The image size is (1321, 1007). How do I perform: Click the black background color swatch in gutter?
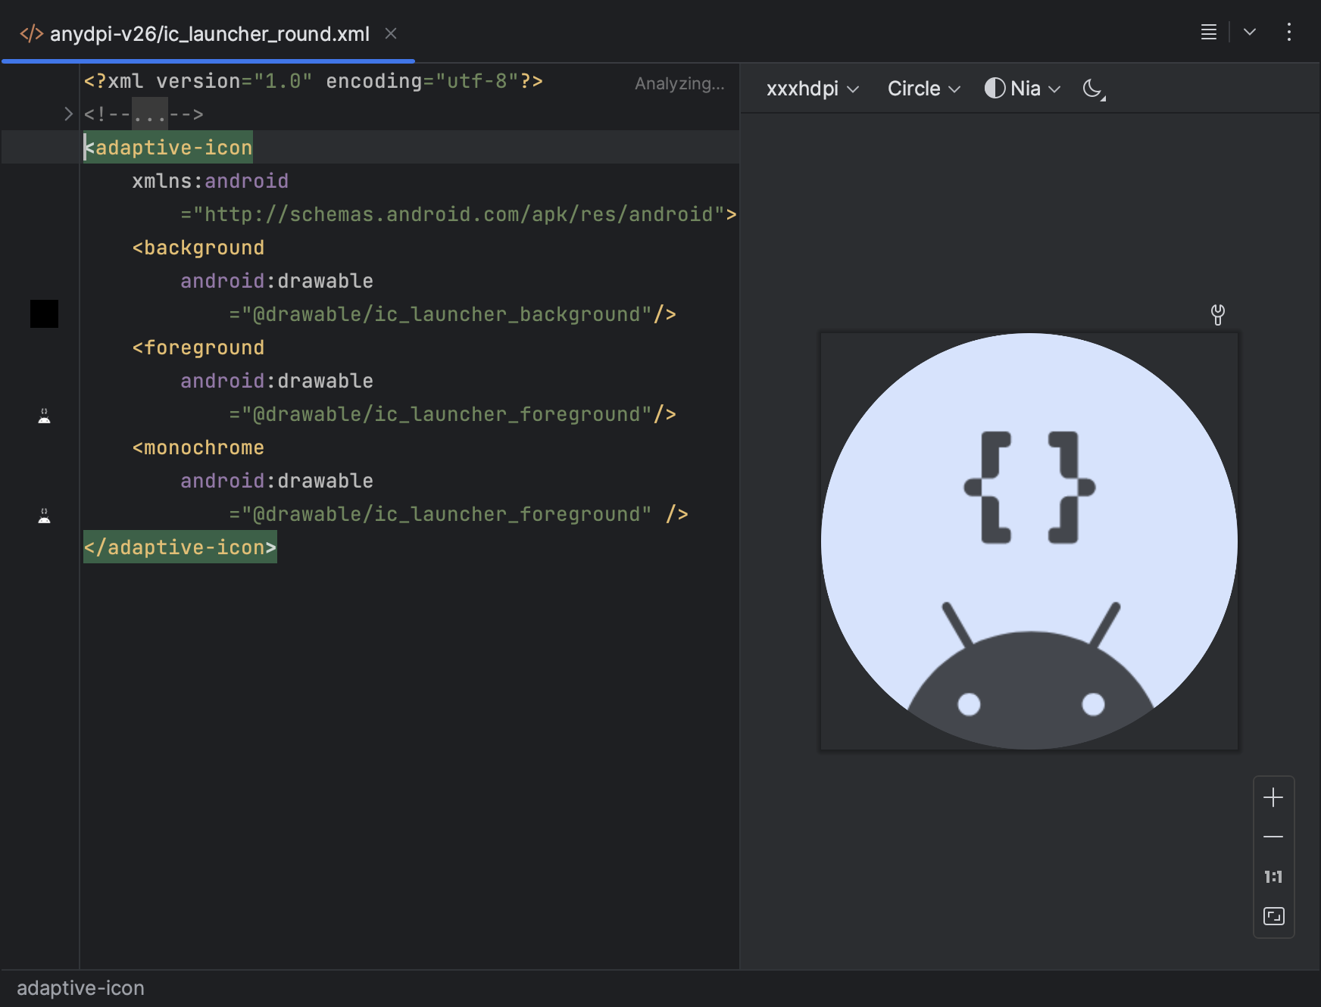point(44,313)
